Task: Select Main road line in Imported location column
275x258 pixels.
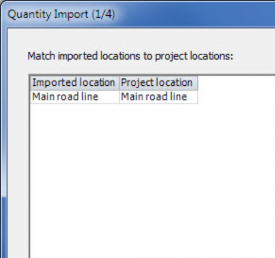Action: click(x=75, y=97)
